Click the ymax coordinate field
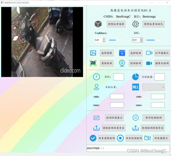 (158, 105)
